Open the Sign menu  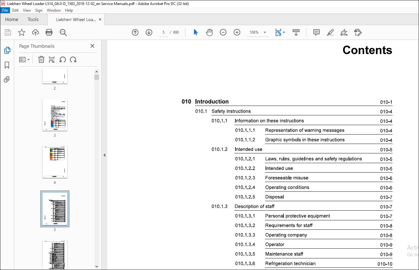tap(39, 10)
